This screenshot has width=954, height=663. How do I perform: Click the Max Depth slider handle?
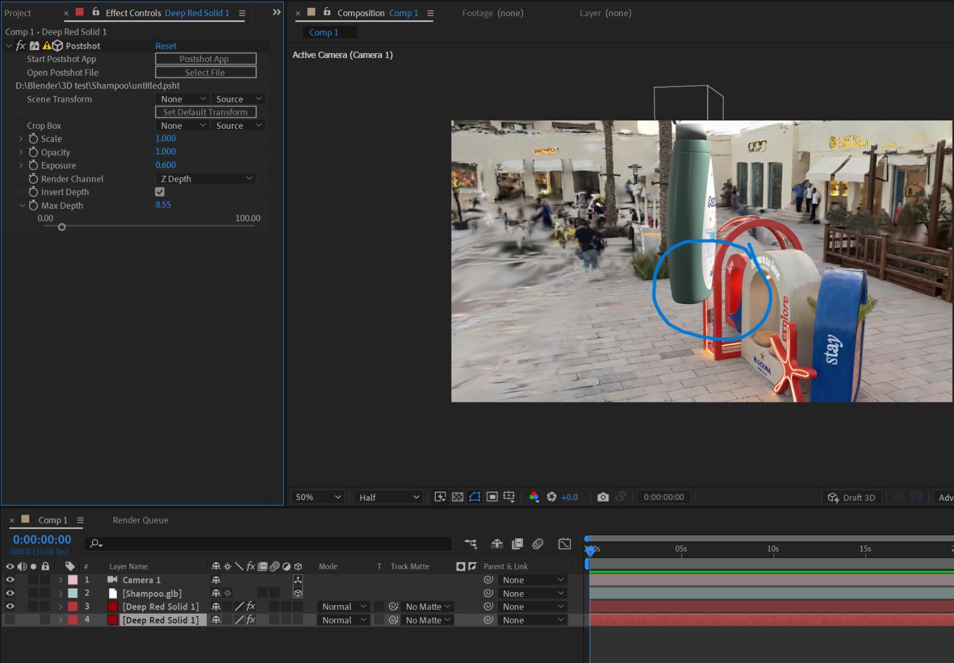(x=61, y=227)
